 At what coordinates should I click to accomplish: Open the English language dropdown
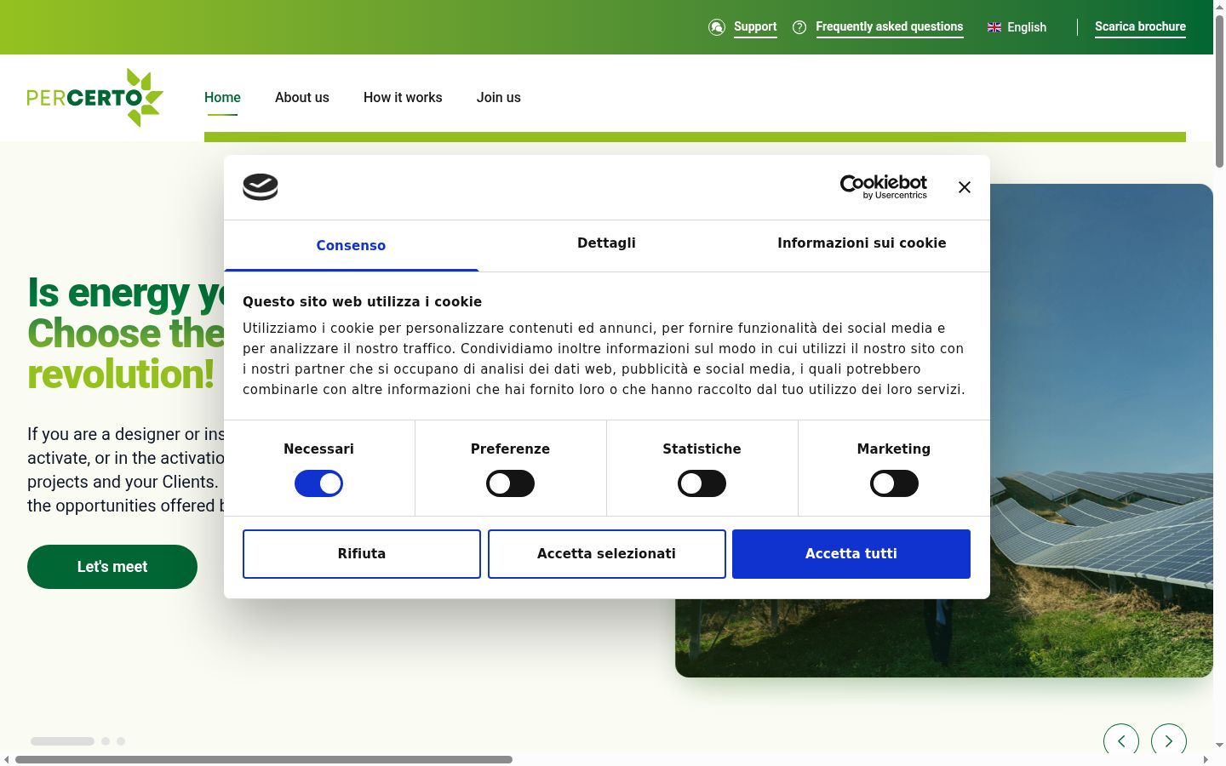pyautogui.click(x=1017, y=27)
